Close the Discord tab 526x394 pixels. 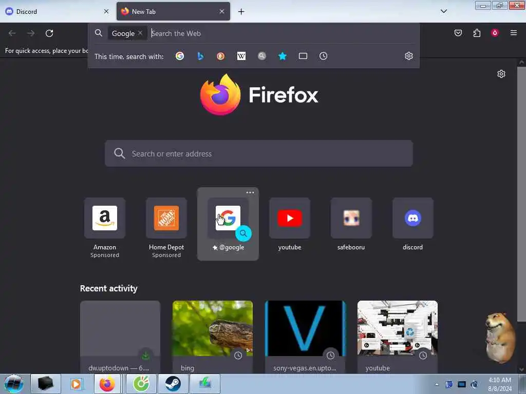106,11
